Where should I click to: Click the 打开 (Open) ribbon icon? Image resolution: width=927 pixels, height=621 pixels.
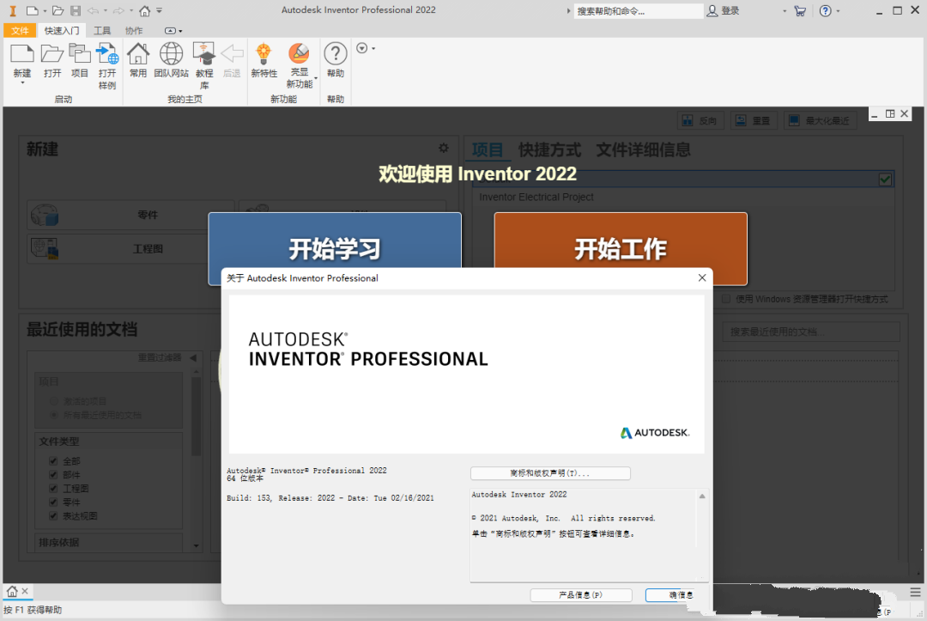52,54
